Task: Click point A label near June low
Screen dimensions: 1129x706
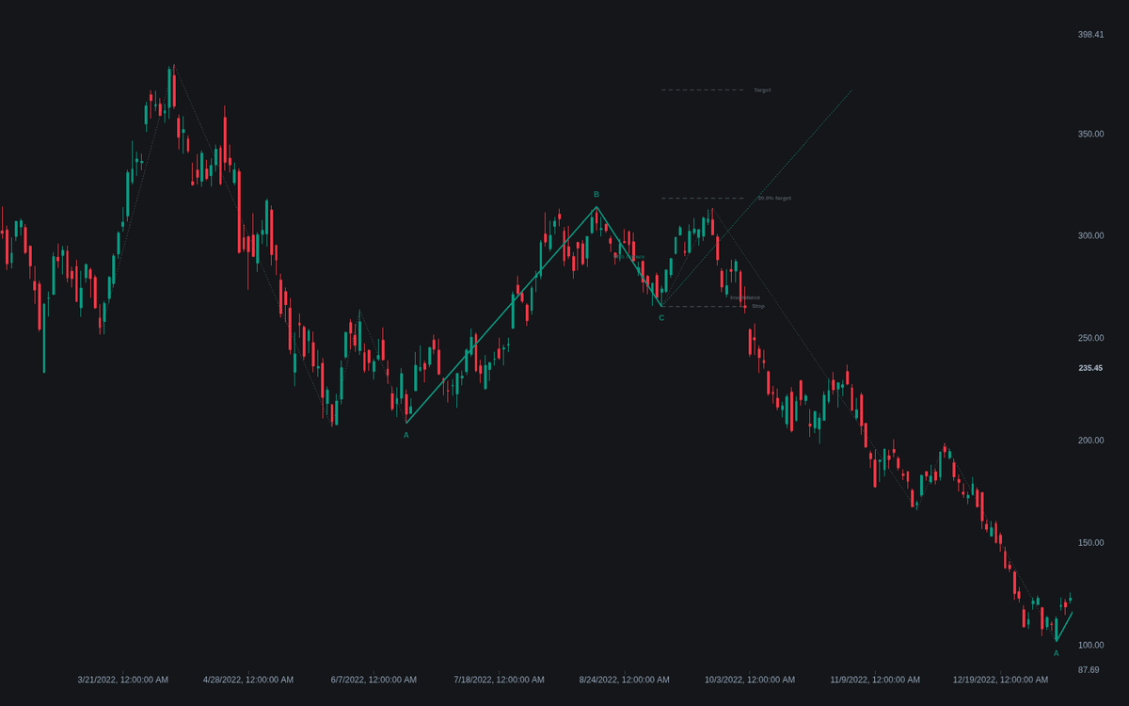Action: pyautogui.click(x=406, y=435)
